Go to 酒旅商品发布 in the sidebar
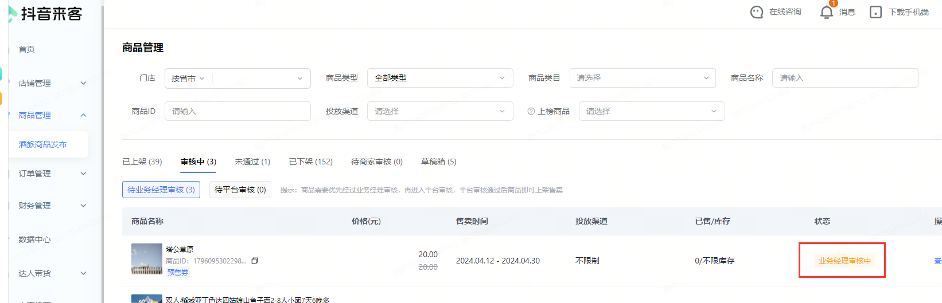 click(43, 144)
